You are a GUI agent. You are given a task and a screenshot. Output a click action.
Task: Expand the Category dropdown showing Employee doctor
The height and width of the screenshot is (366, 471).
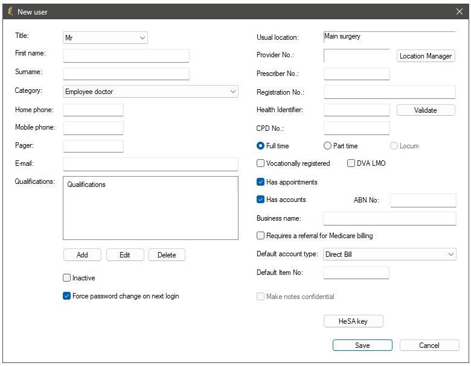click(150, 92)
